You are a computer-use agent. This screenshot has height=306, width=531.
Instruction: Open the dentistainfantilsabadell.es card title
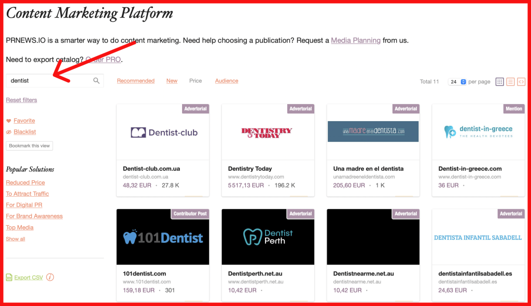475,273
